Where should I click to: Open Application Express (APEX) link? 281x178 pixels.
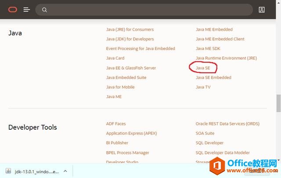click(131, 133)
